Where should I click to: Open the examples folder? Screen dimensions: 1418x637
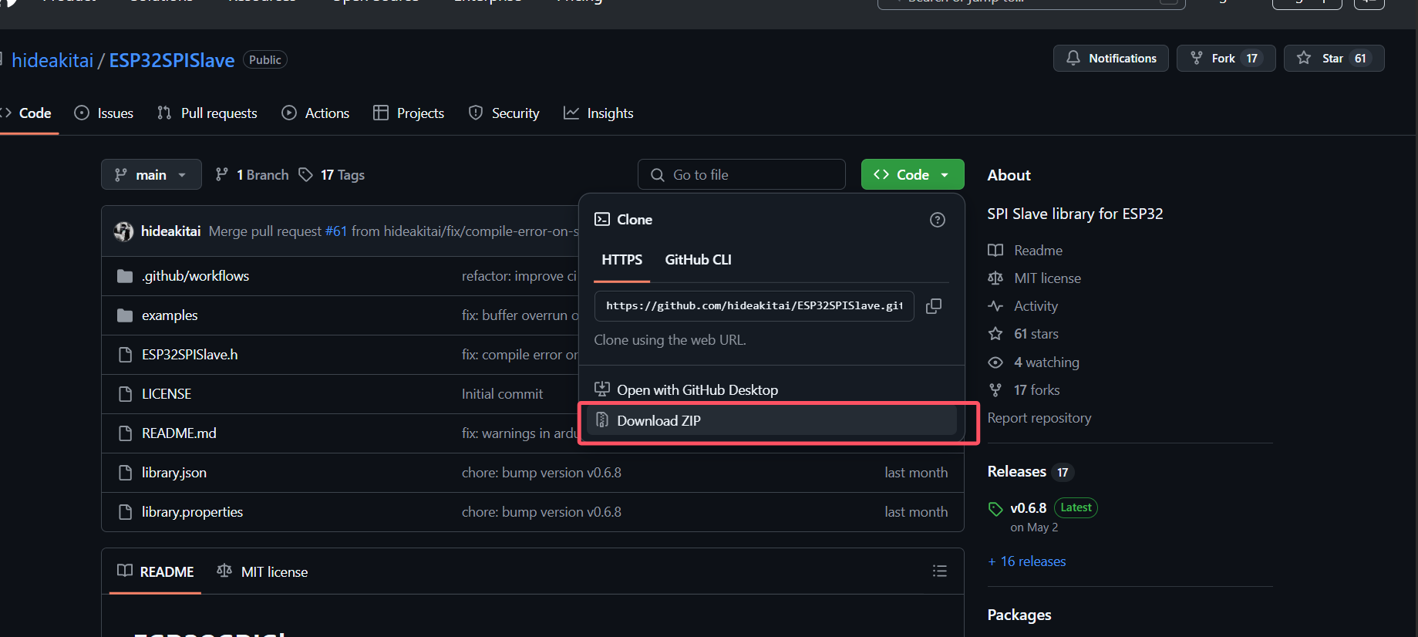170,315
